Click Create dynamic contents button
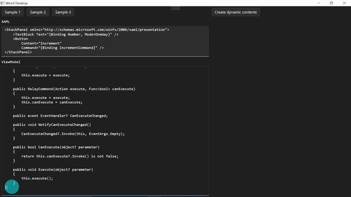The width and height of the screenshot is (351, 197). [x=236, y=12]
